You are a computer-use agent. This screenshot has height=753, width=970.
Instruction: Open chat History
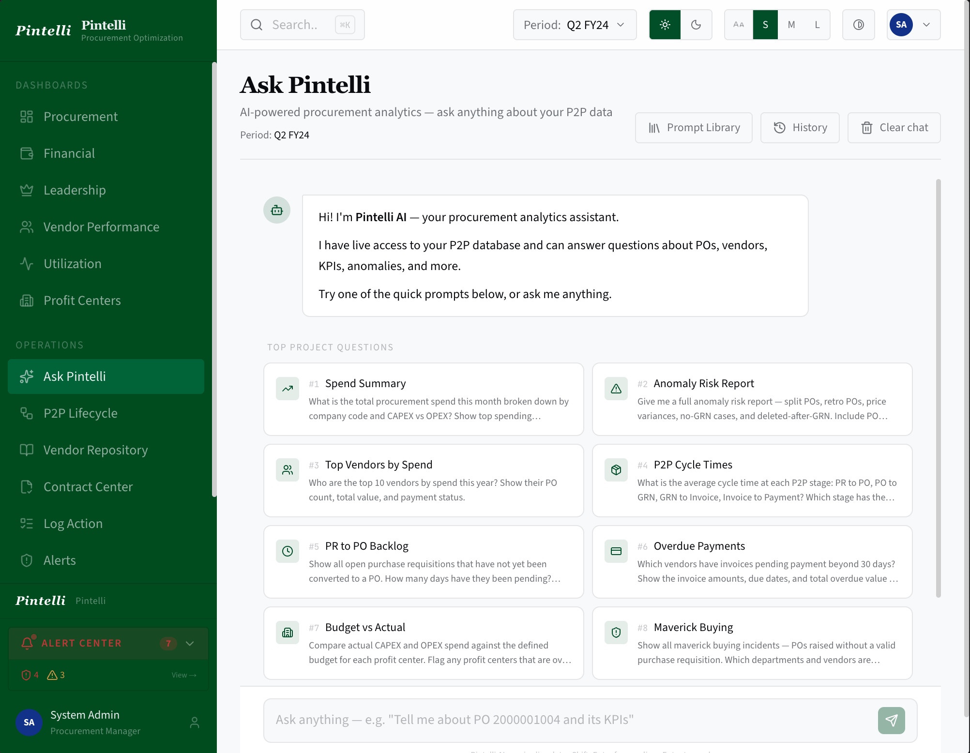[x=800, y=128]
